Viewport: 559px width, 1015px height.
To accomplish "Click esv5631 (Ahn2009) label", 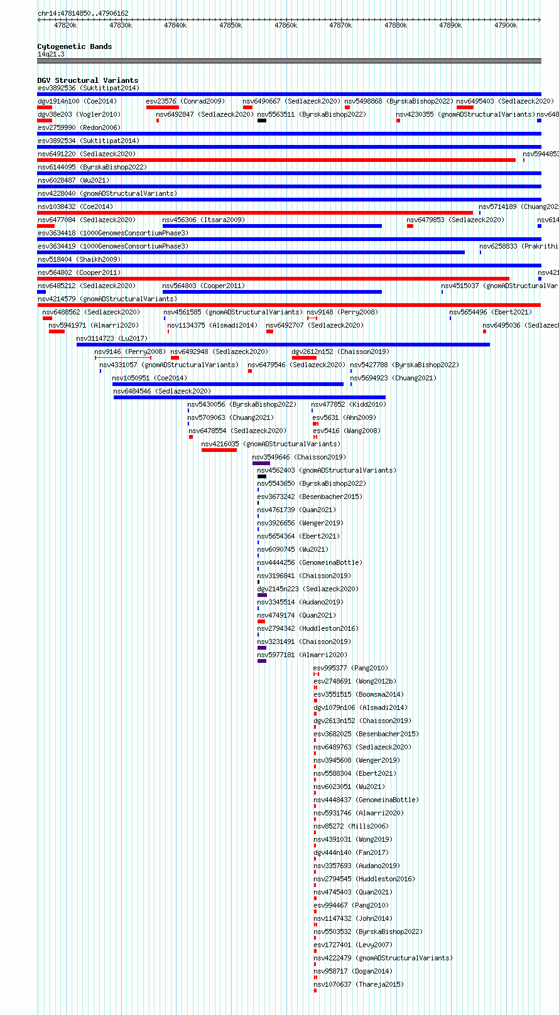I will click(x=344, y=417).
